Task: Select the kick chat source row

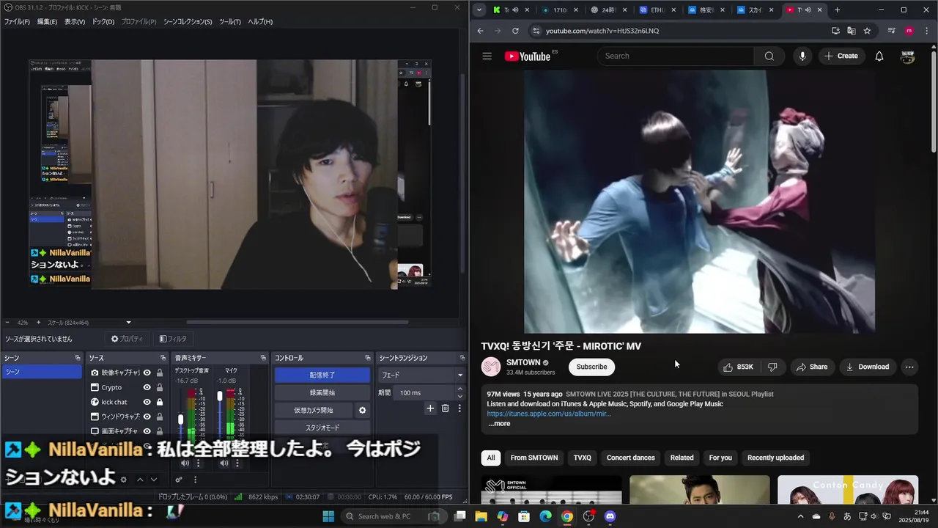Action: click(128, 402)
